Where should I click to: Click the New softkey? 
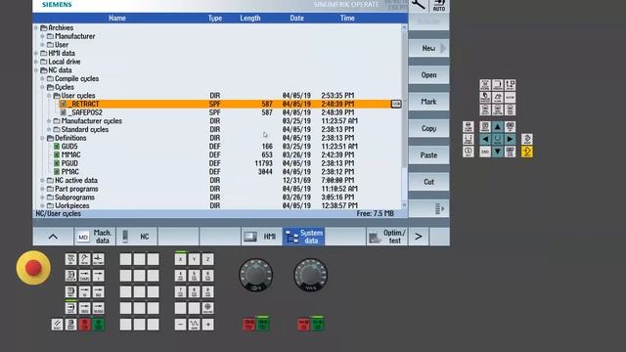pyautogui.click(x=428, y=48)
